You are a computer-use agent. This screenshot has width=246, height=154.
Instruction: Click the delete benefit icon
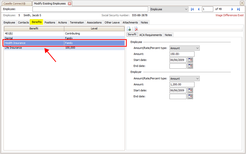136,29
